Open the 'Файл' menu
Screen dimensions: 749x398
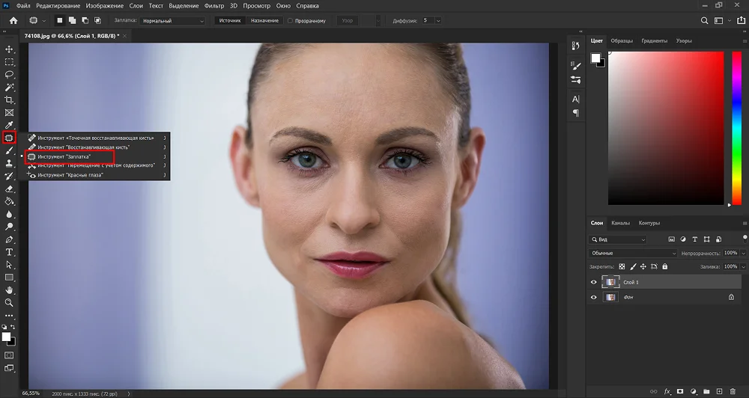pyautogui.click(x=23, y=6)
